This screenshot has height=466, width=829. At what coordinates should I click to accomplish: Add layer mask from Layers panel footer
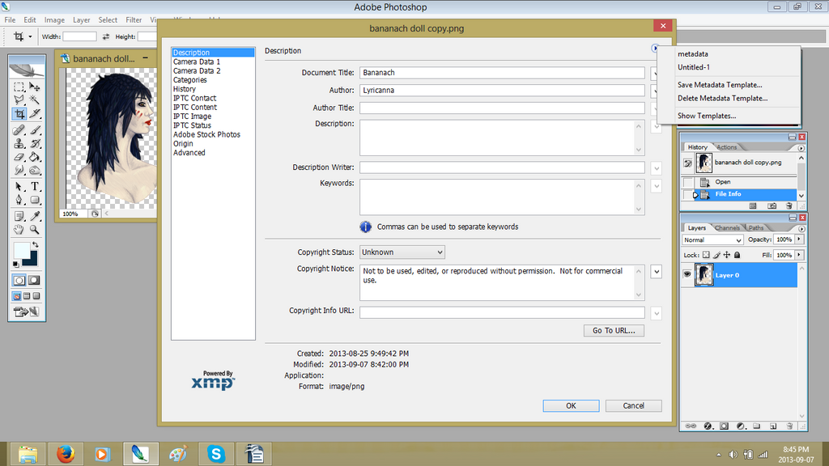click(724, 426)
